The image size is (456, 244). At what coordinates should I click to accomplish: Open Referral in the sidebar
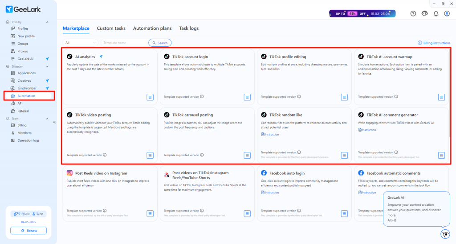tap(23, 111)
